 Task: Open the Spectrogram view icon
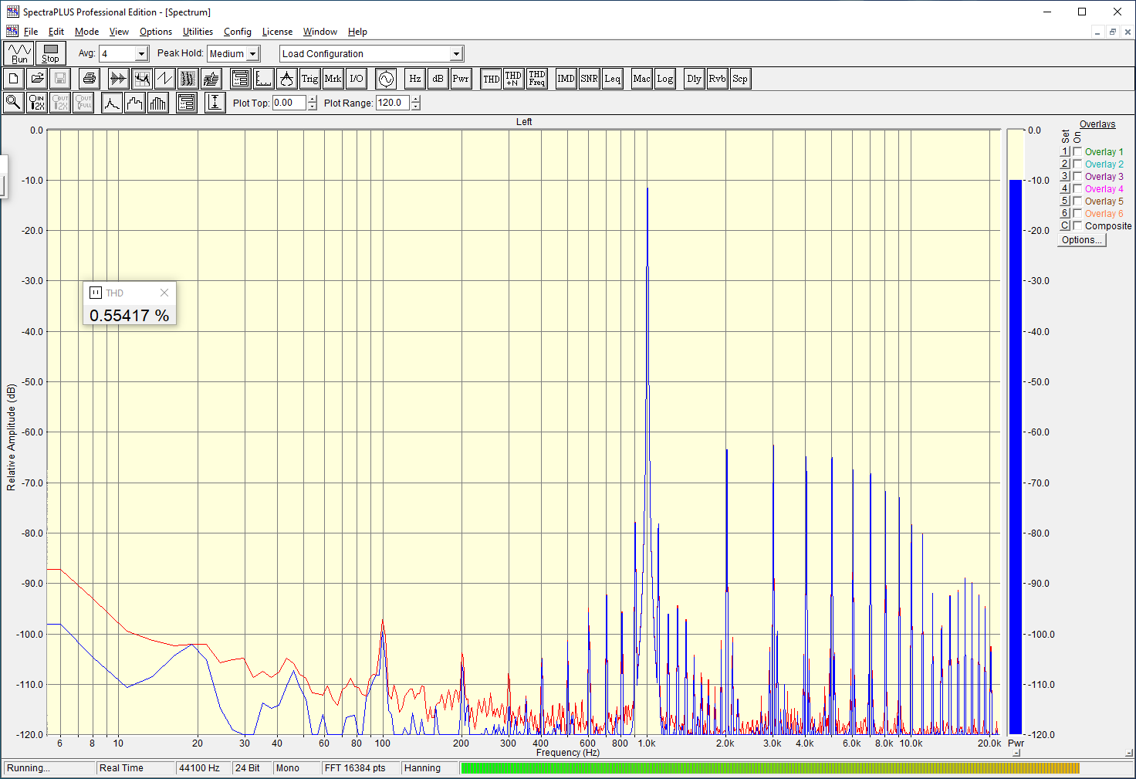click(x=188, y=79)
